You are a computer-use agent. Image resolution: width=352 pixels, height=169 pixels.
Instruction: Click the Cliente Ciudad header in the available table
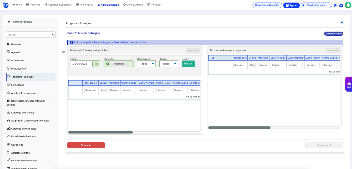180,83
